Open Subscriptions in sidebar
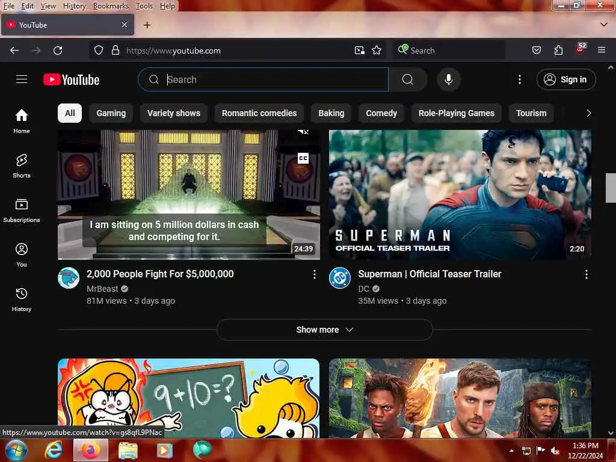This screenshot has width=616, height=462. (22, 211)
